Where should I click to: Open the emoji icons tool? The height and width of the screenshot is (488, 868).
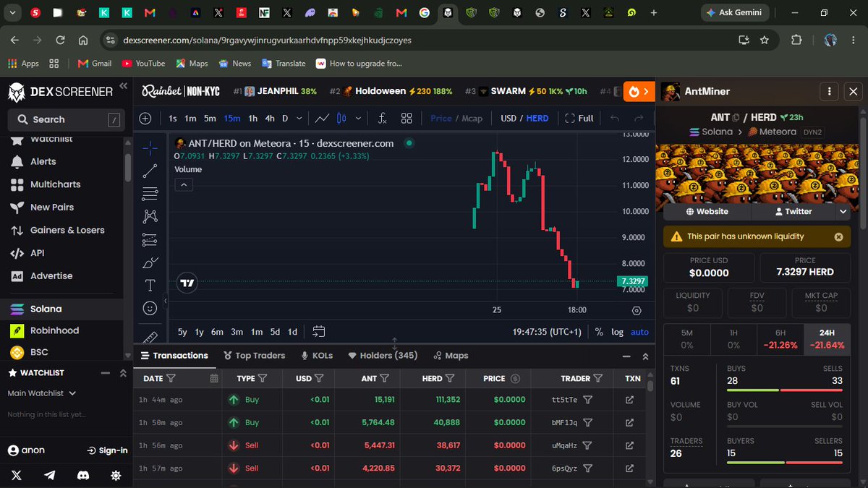[150, 308]
